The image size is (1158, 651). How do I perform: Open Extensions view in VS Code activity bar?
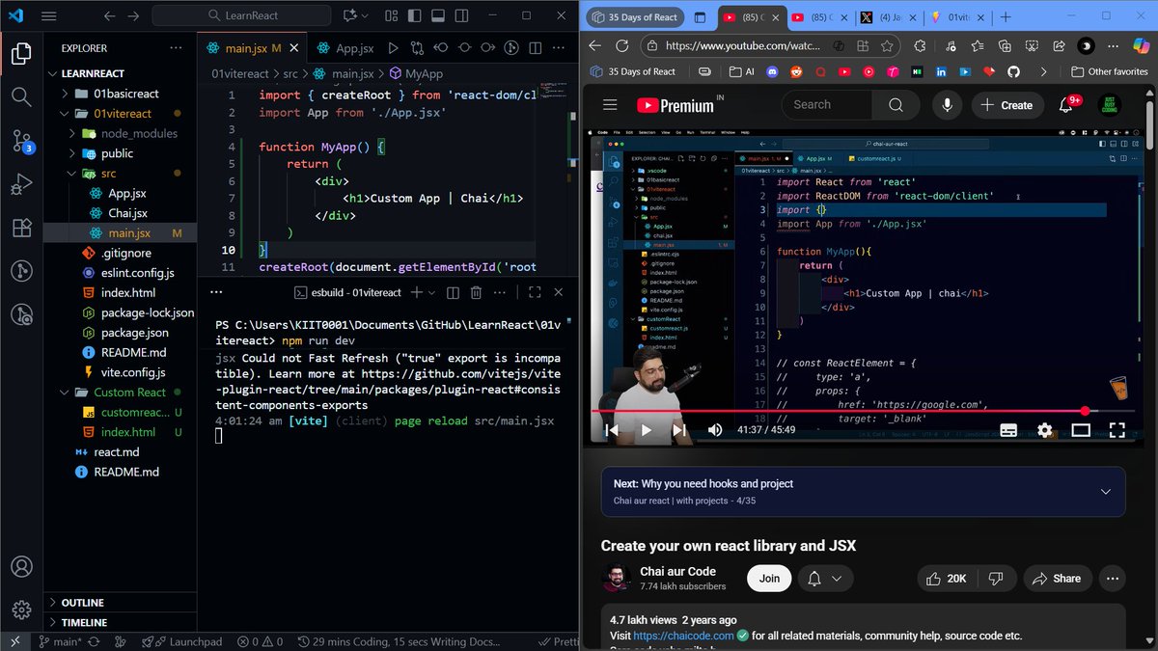tap(21, 228)
